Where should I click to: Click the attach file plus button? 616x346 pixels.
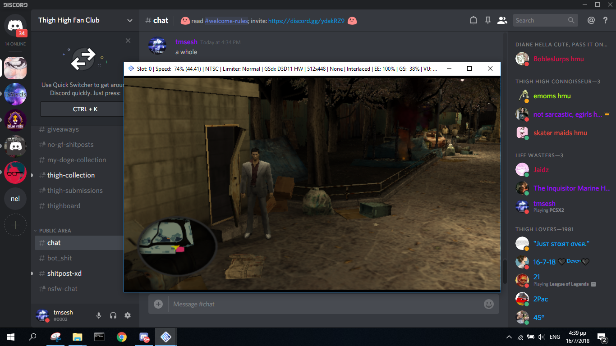pos(158,304)
